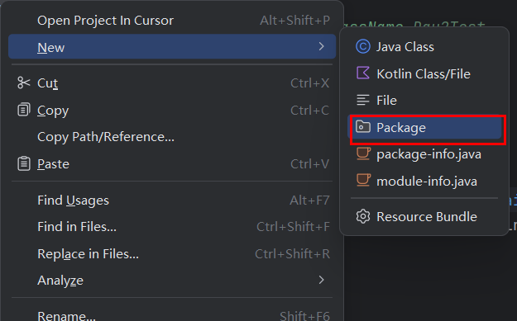Click the scissors icon beside Cut

click(23, 83)
